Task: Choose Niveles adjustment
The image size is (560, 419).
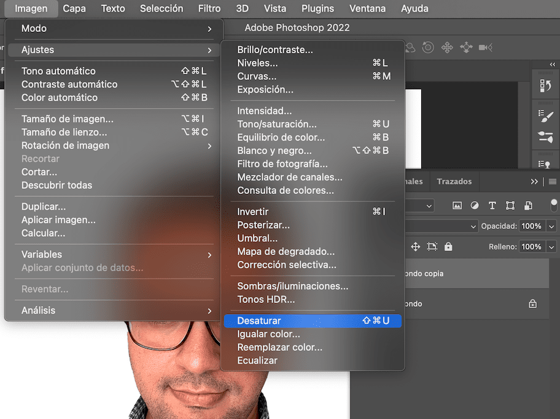Action: click(313, 63)
